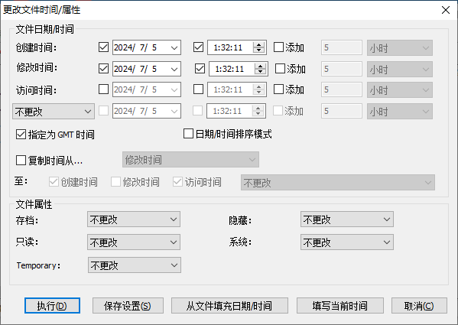Open the 隐藏 attribute dropdown
Viewport: 458px width, 325px height.
click(347, 219)
